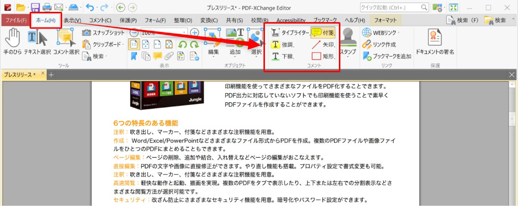Switch to the Share (共有) tab
The image size is (518, 206).
click(234, 20)
